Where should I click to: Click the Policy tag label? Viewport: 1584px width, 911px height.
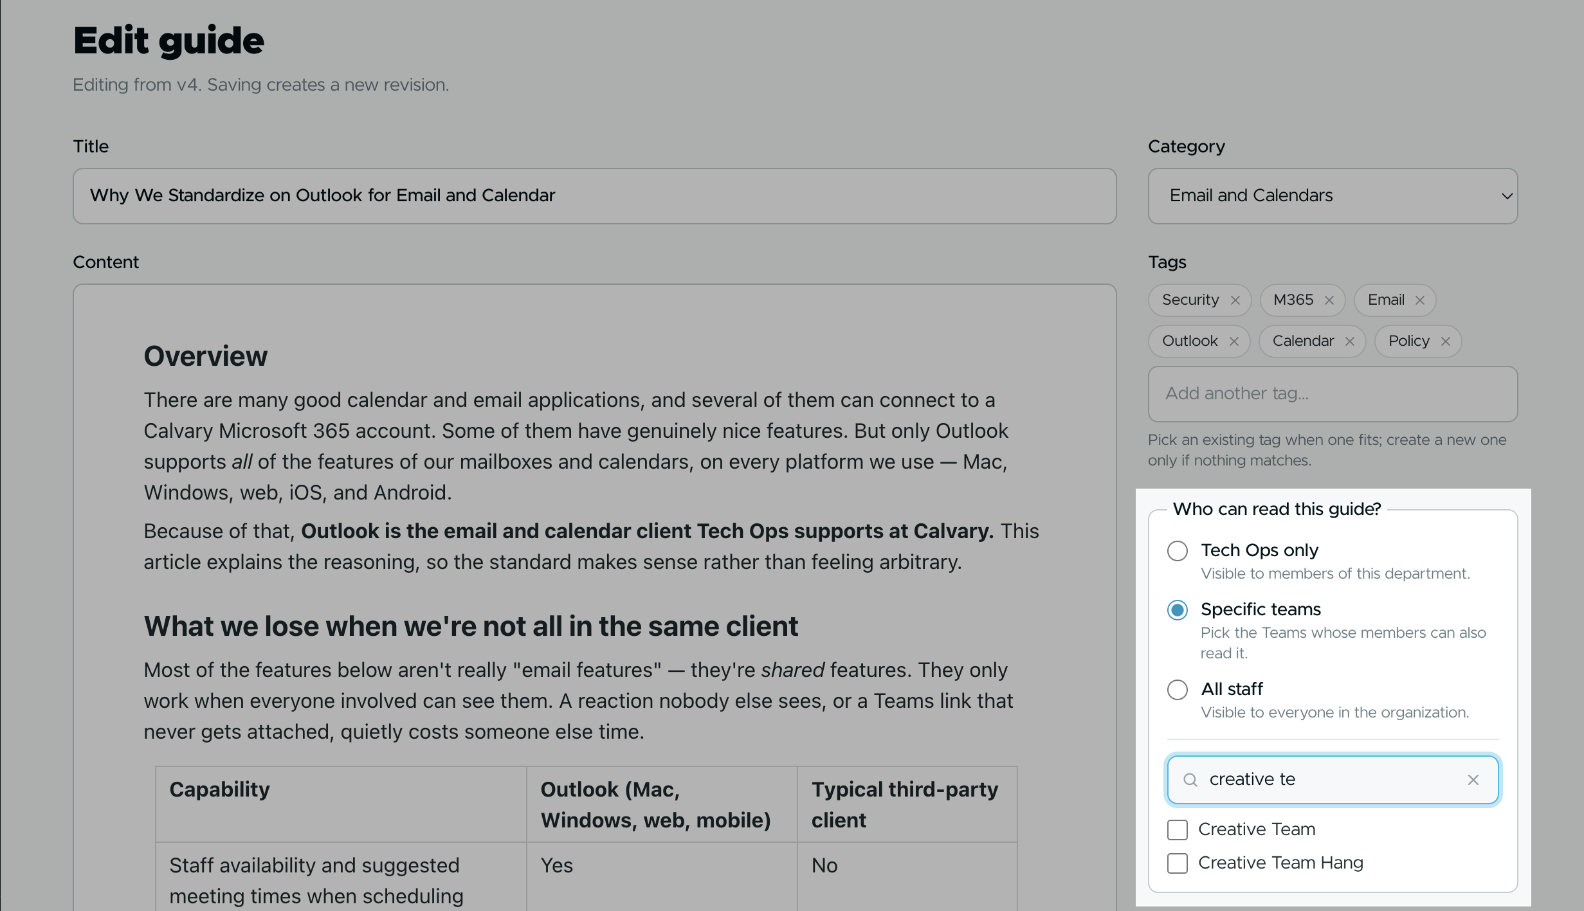coord(1408,341)
